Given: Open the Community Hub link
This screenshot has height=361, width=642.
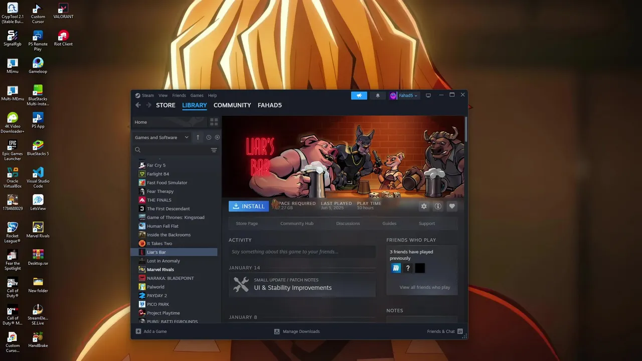Looking at the screenshot, I should point(297,224).
